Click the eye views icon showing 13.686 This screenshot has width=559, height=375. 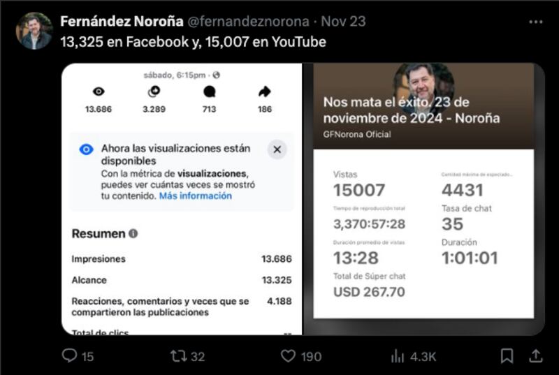click(x=99, y=91)
